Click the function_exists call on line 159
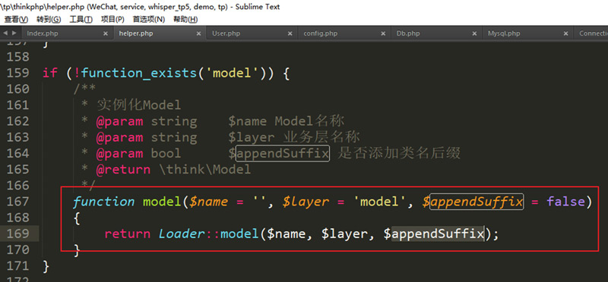Image resolution: width=608 pixels, height=282 pixels. tap(139, 73)
